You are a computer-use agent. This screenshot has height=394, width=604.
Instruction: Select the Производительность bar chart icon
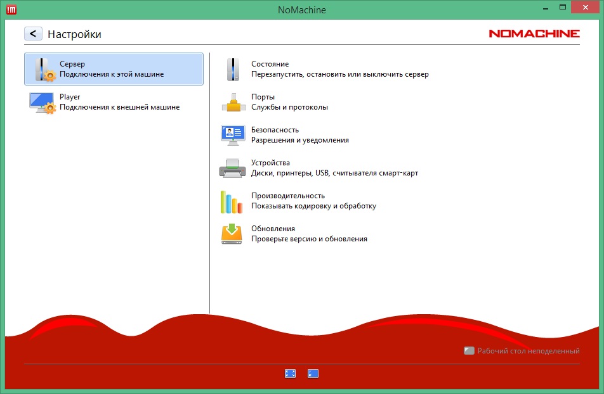[233, 200]
